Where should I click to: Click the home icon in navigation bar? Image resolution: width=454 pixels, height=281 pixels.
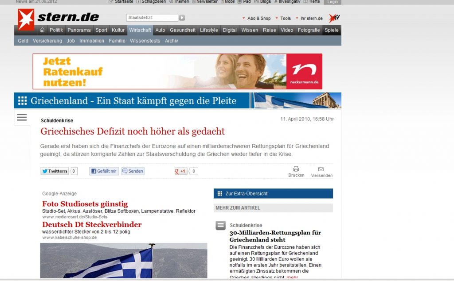pyautogui.click(x=42, y=30)
